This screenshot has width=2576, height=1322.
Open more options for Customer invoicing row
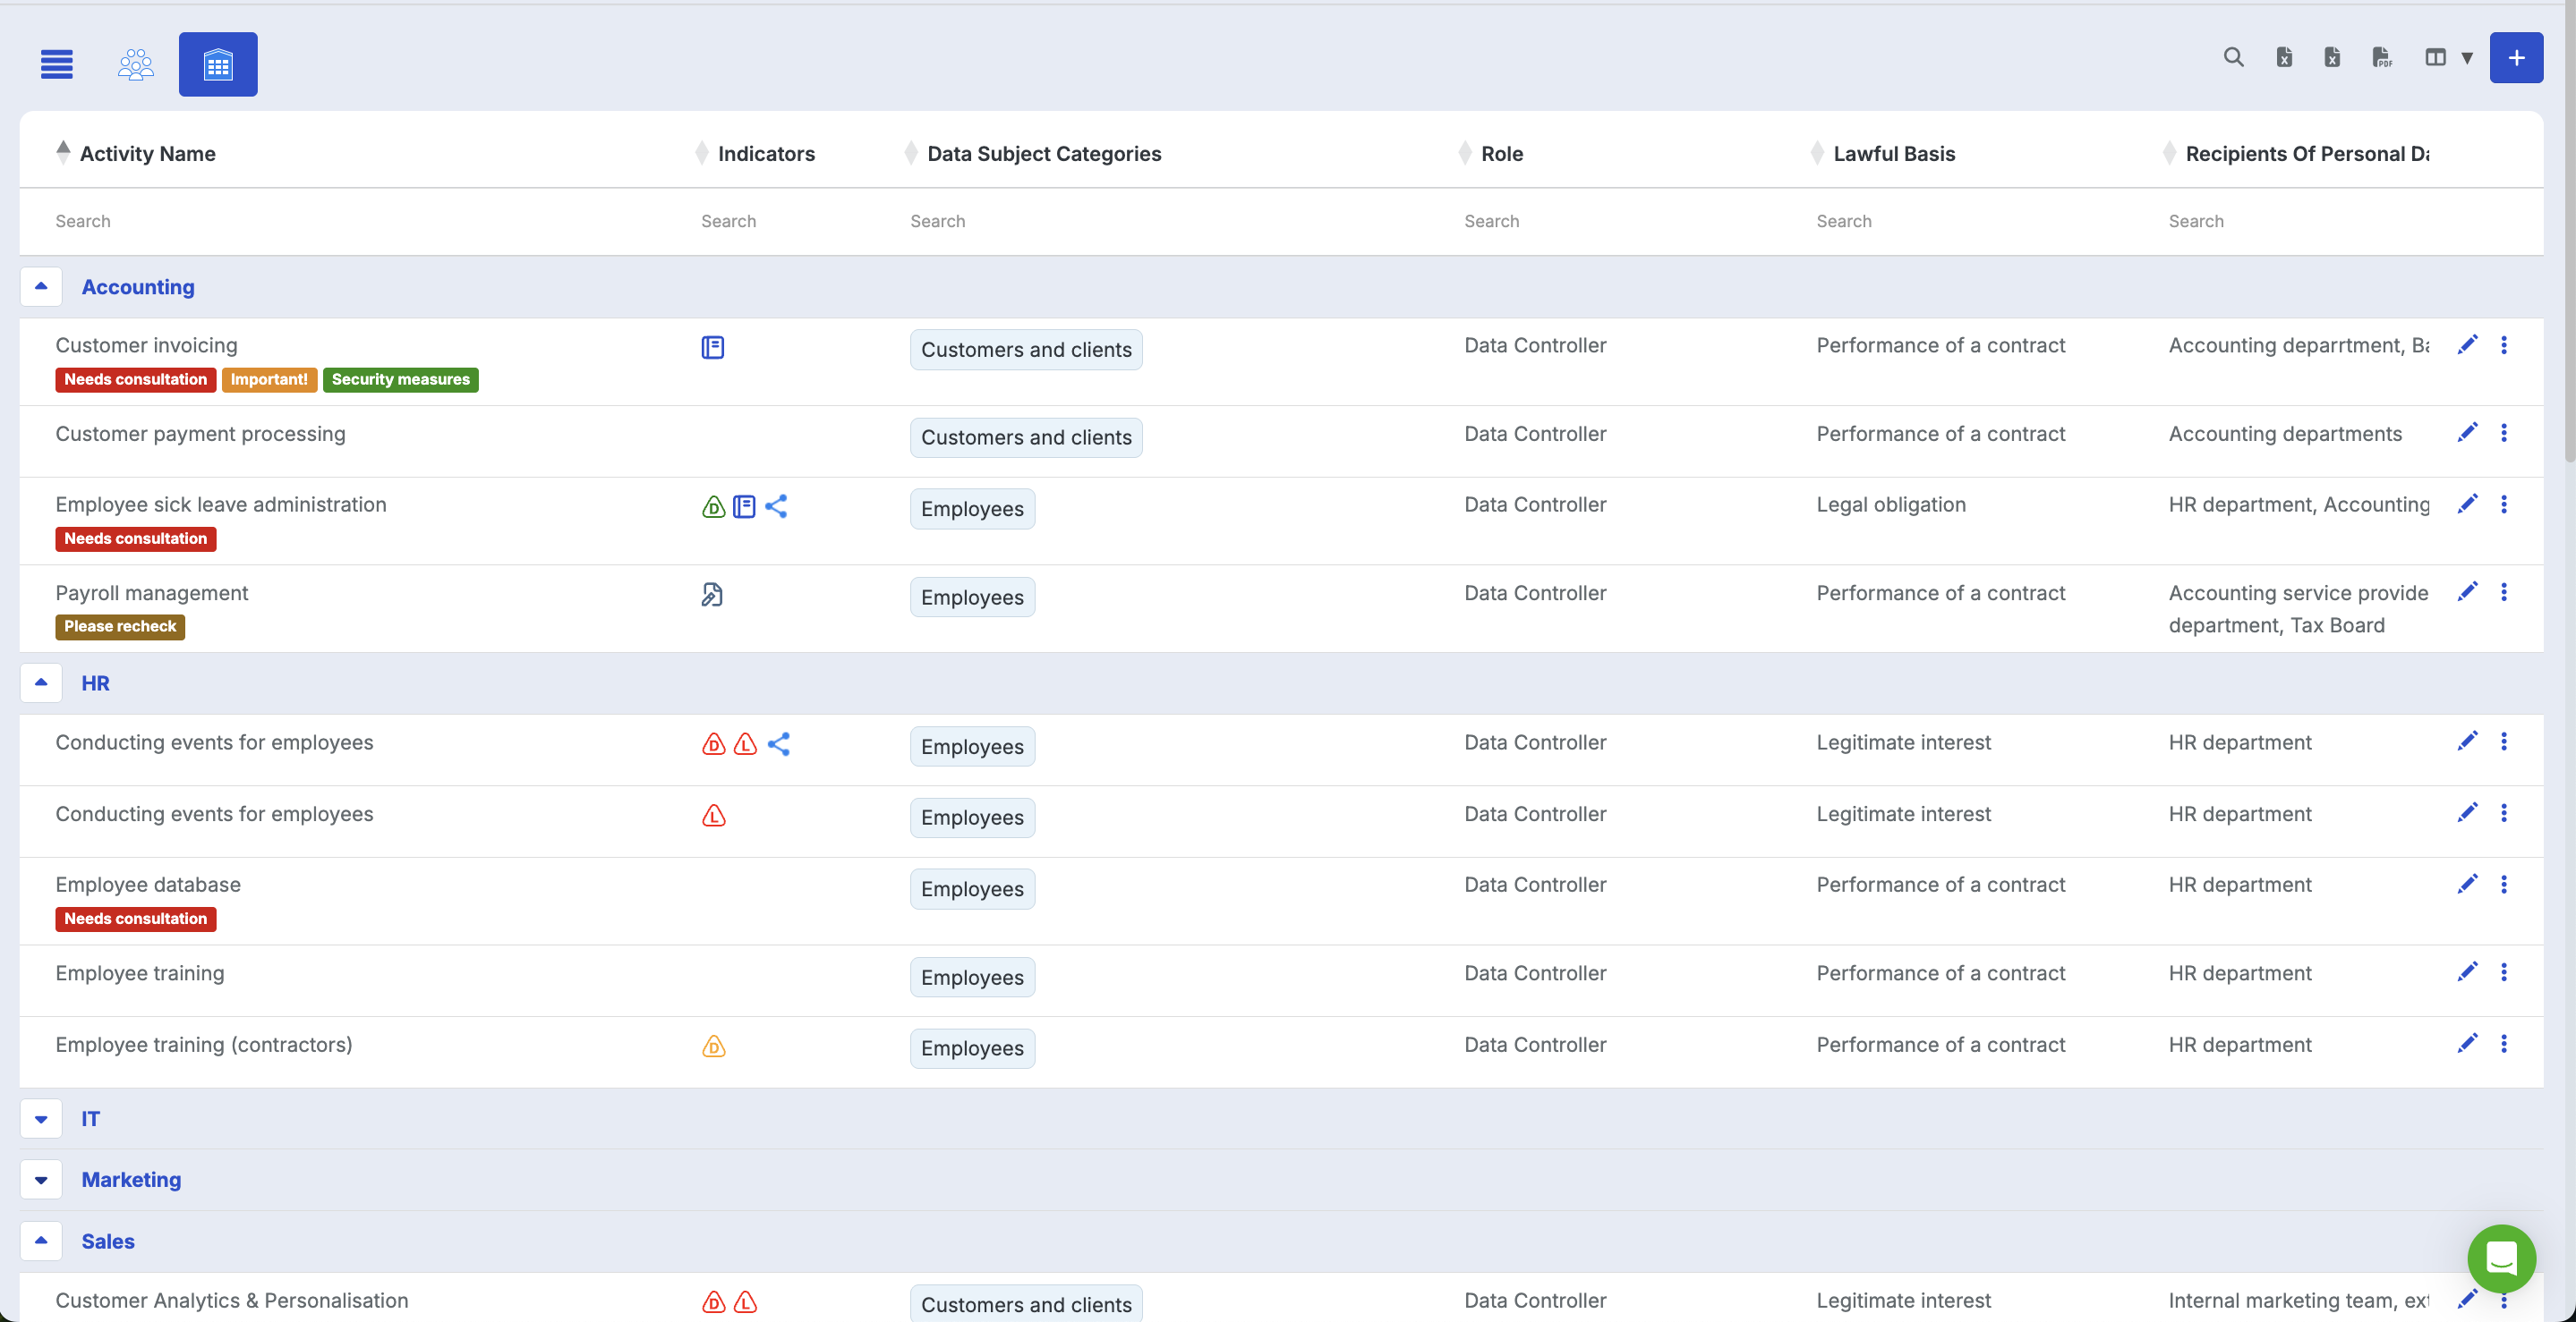pos(2504,344)
